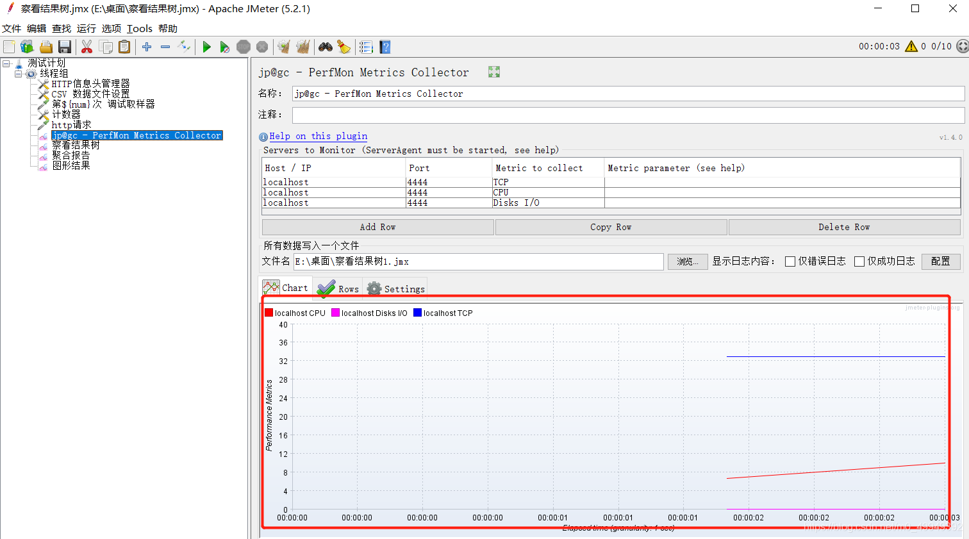The height and width of the screenshot is (539, 969).
Task: Select http请求 in the tree
Action: [71, 125]
